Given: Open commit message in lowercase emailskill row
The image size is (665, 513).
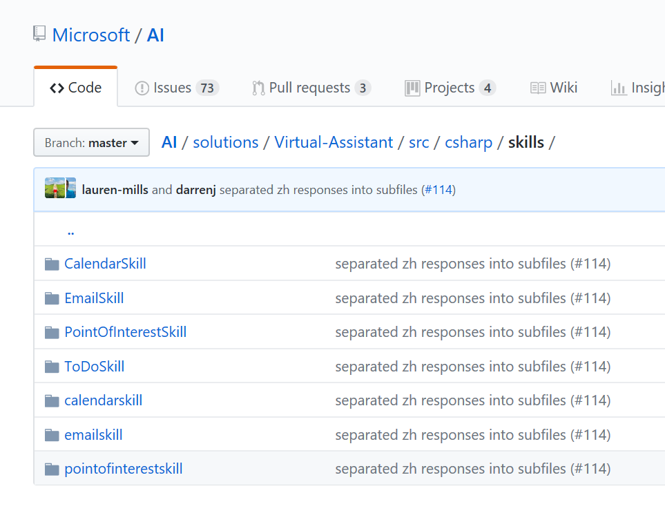Looking at the screenshot, I should click(473, 434).
